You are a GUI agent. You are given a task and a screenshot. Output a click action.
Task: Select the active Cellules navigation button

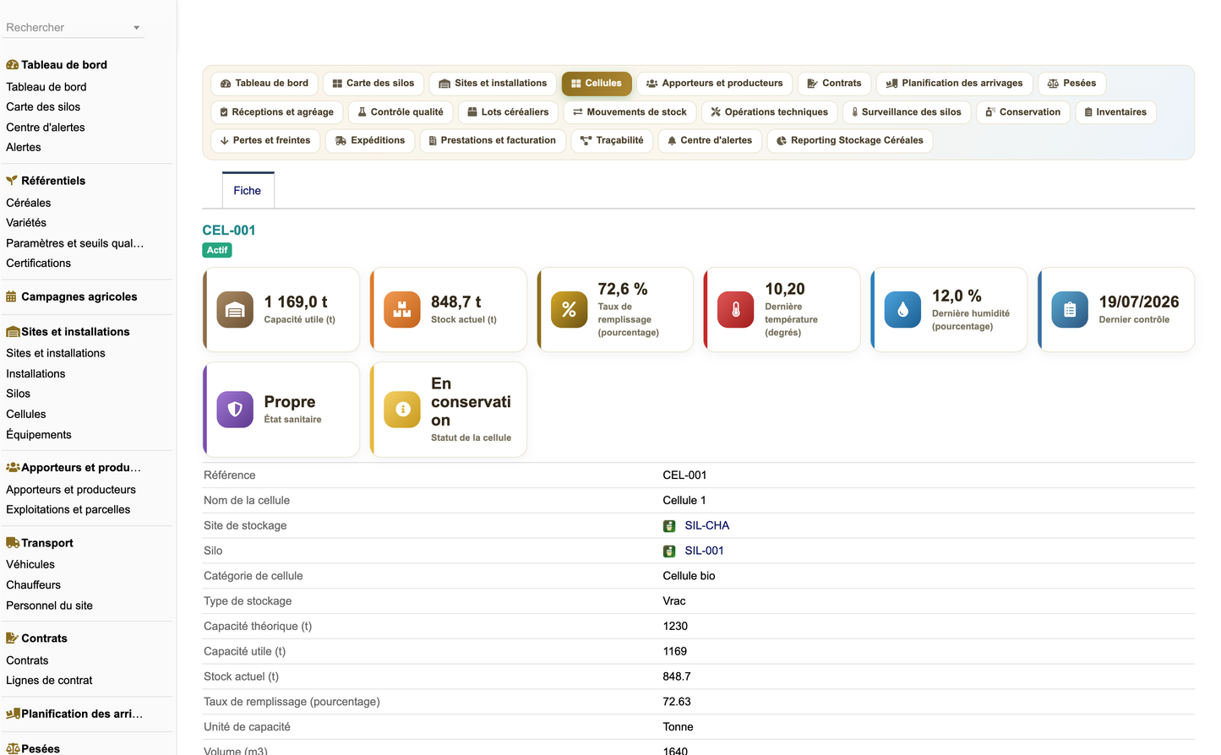[597, 84]
